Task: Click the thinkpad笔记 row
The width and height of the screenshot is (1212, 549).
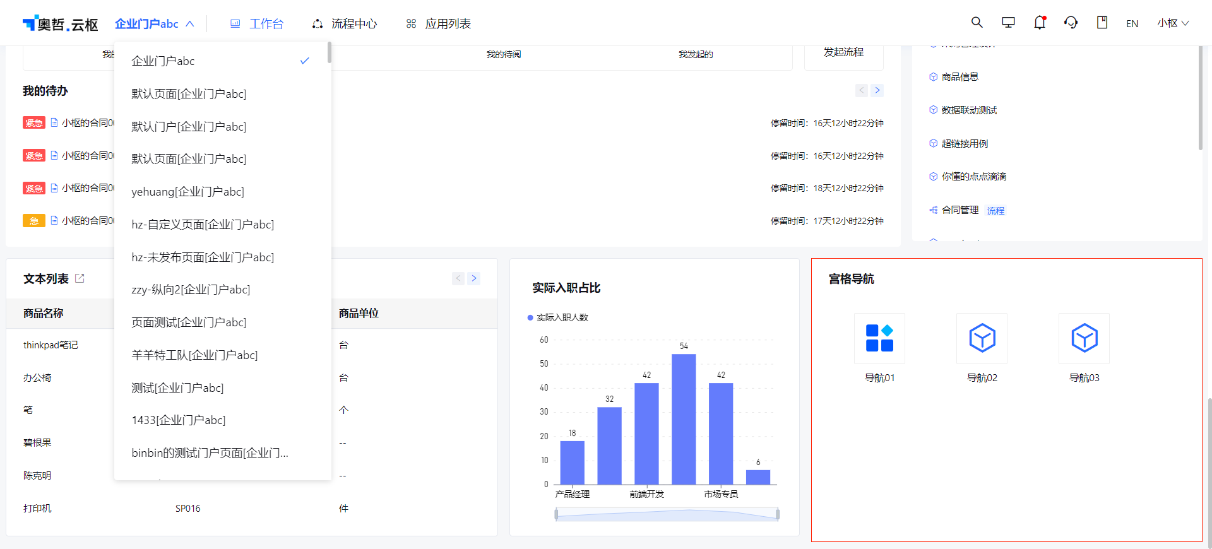Action: (252, 345)
